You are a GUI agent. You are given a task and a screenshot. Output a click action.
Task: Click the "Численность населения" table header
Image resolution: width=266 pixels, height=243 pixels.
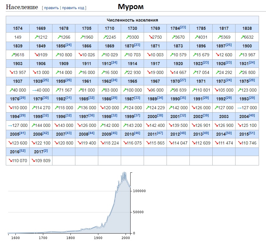point(132,20)
